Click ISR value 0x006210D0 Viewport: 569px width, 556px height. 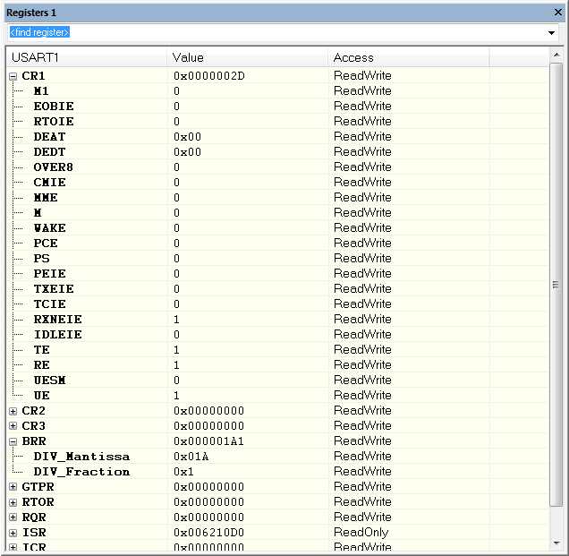[208, 533]
